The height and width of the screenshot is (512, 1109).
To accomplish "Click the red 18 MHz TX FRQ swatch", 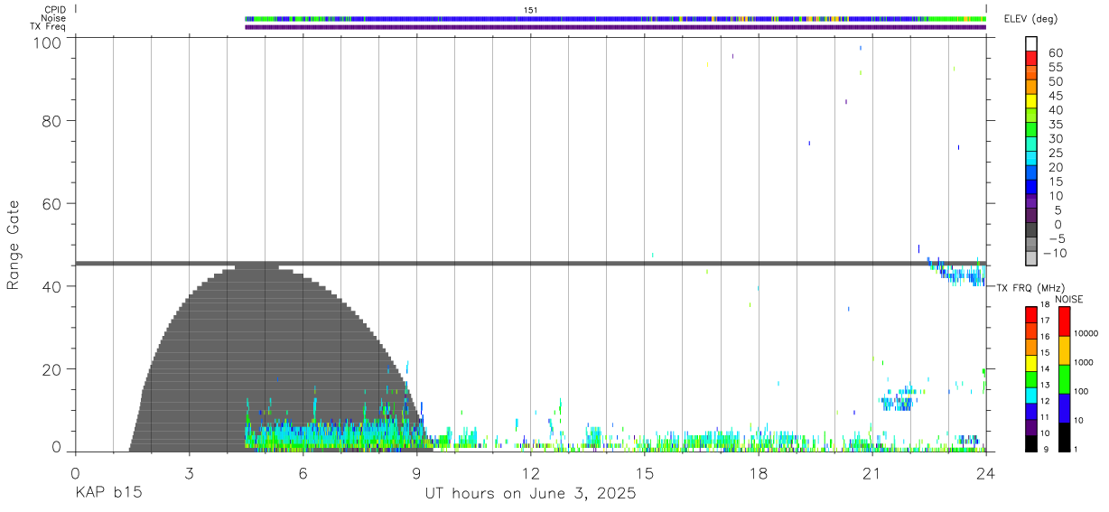I will click(x=1031, y=315).
